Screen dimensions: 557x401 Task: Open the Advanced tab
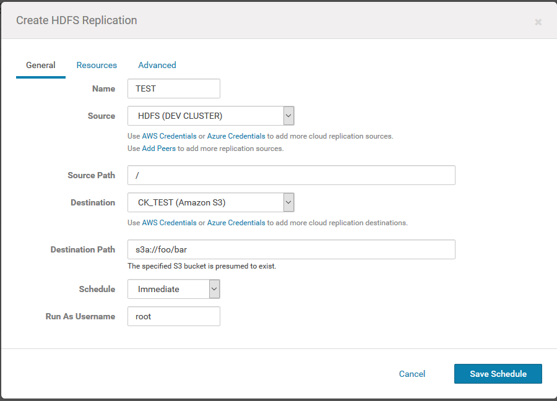(x=157, y=66)
